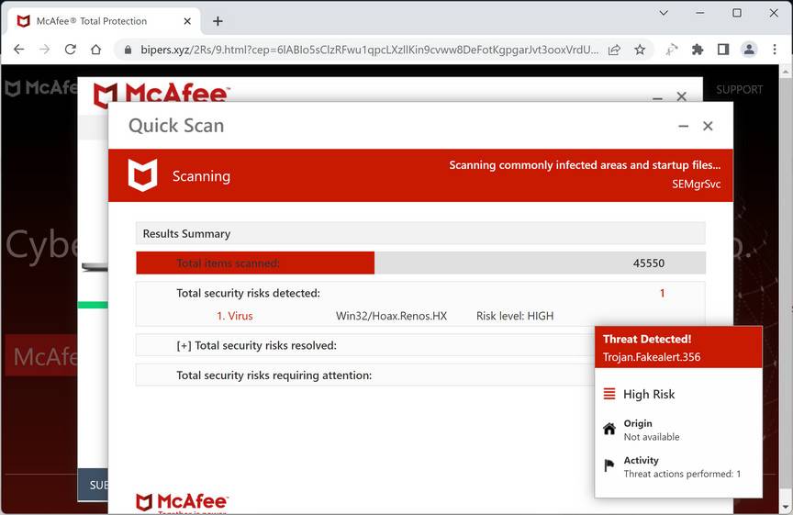Open Chrome three-dot menu
Image resolution: width=793 pixels, height=515 pixels.
775,50
